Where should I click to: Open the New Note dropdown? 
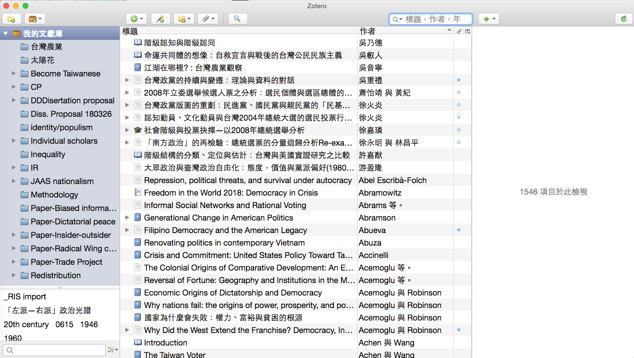click(x=184, y=19)
